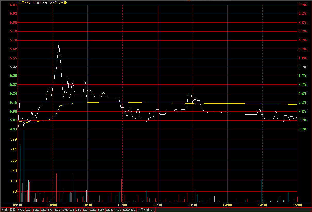Click the stock code 21002

pyautogui.click(x=36, y=3)
